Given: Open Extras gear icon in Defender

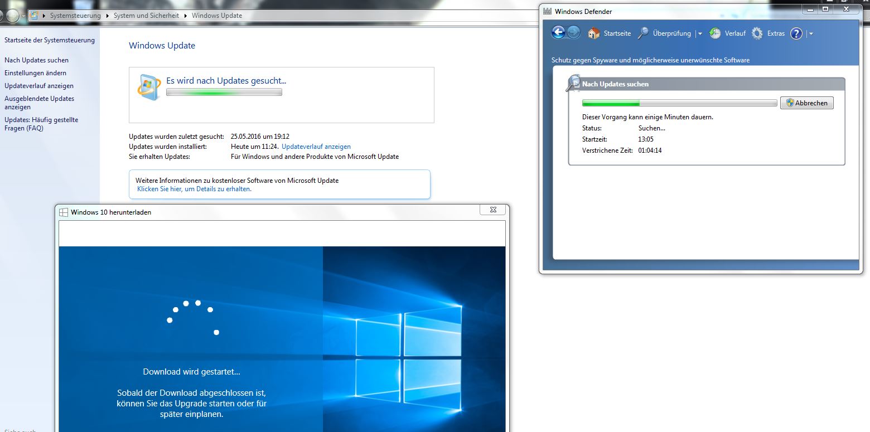Looking at the screenshot, I should (757, 33).
